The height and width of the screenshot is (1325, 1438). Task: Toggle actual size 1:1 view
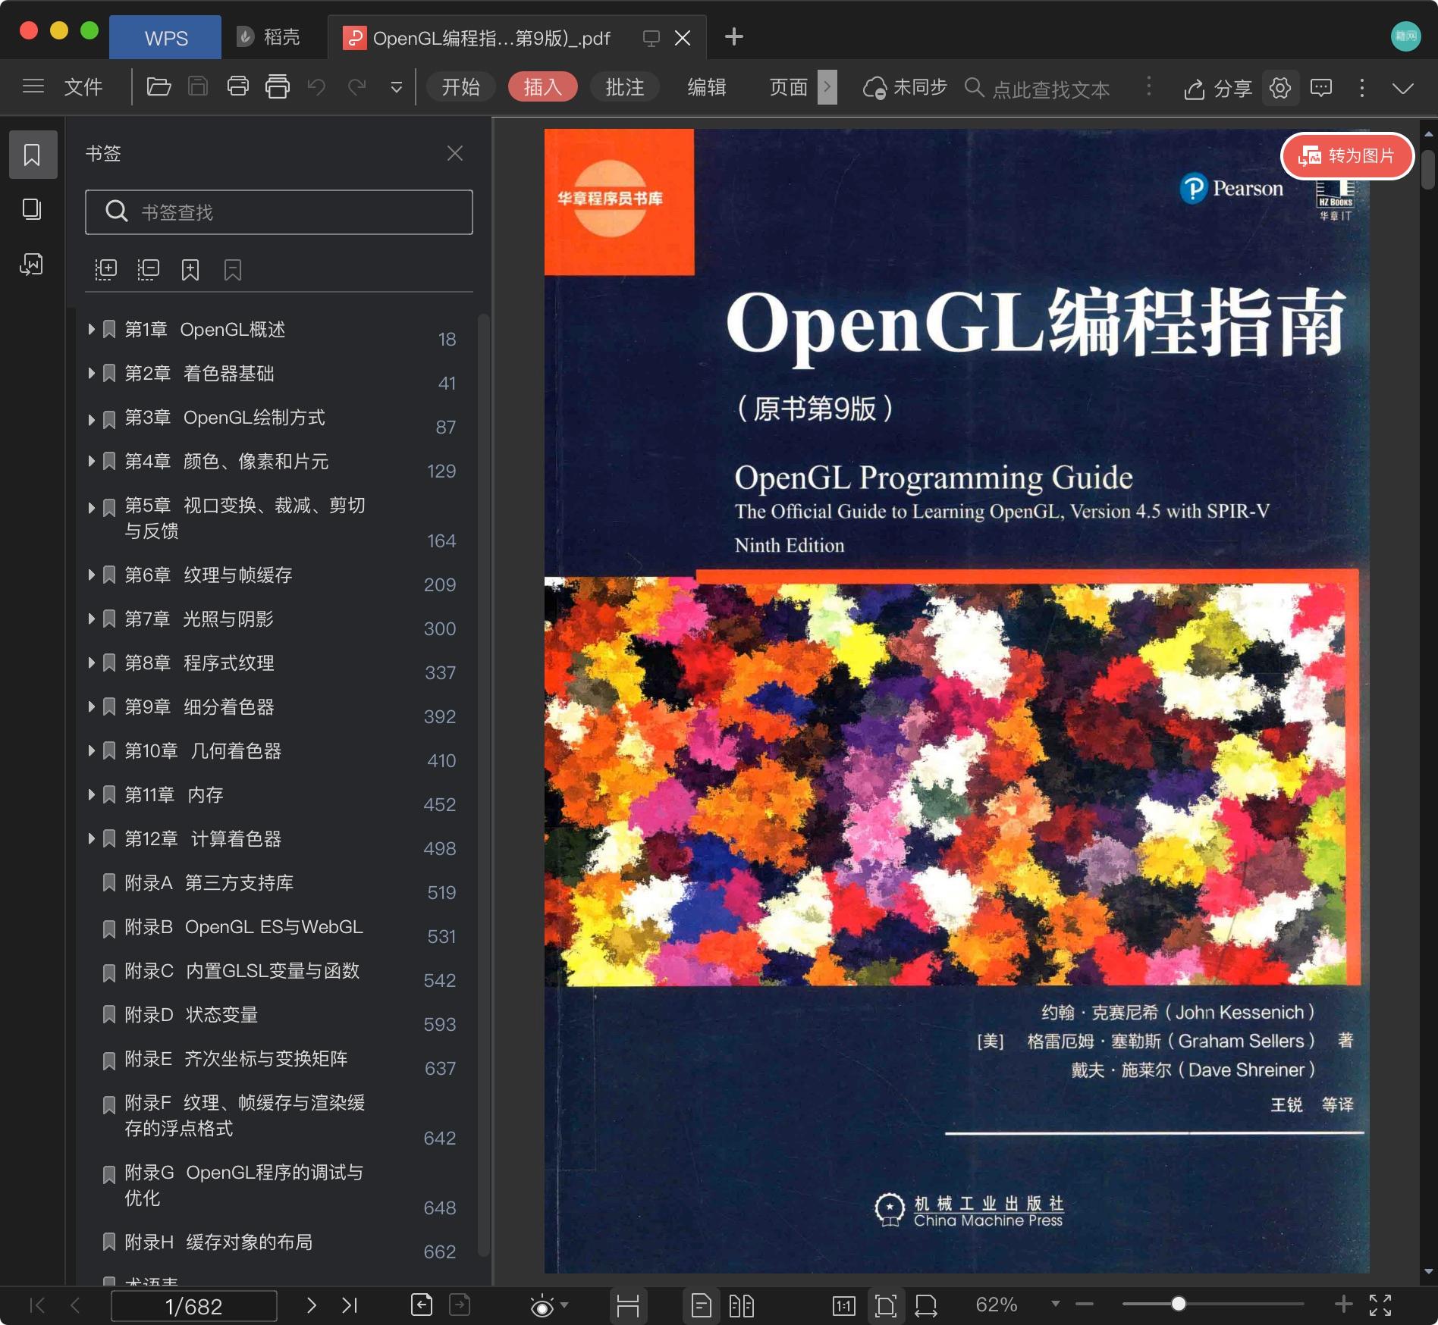843,1305
